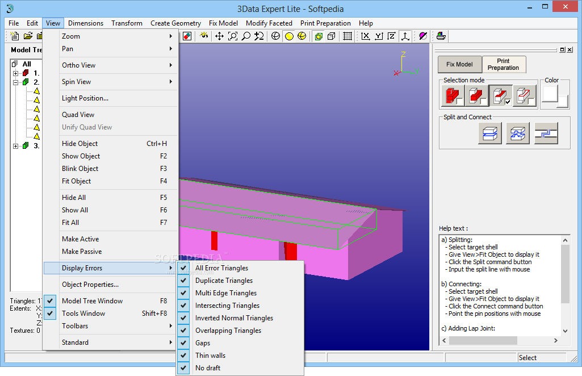
Task: Open the Toolbars submenu
Action: pyautogui.click(x=110, y=326)
